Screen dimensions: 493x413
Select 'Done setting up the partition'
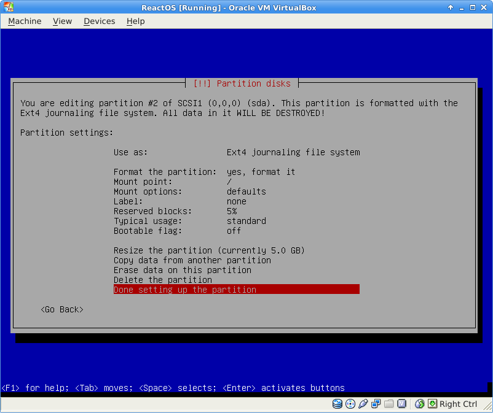236,290
